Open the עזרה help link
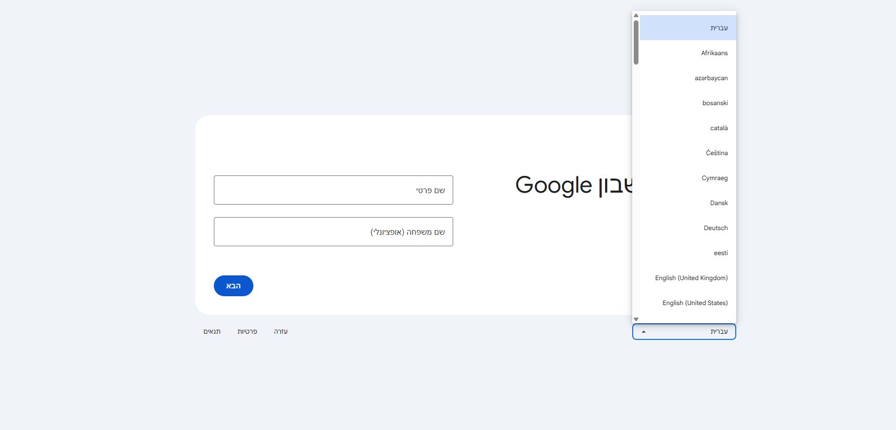Screen dimensions: 896x430 280,332
